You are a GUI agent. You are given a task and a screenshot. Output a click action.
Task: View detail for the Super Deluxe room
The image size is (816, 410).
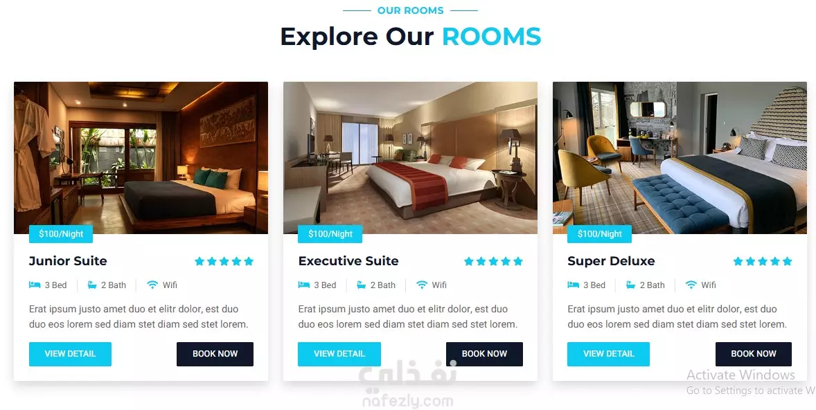pos(608,354)
